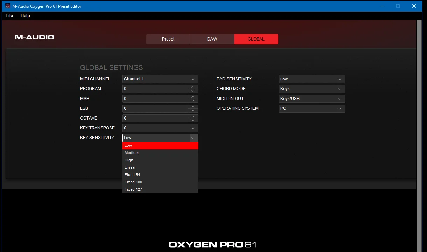Image resolution: width=427 pixels, height=252 pixels.
Task: Open the File menu
Action: click(9, 15)
